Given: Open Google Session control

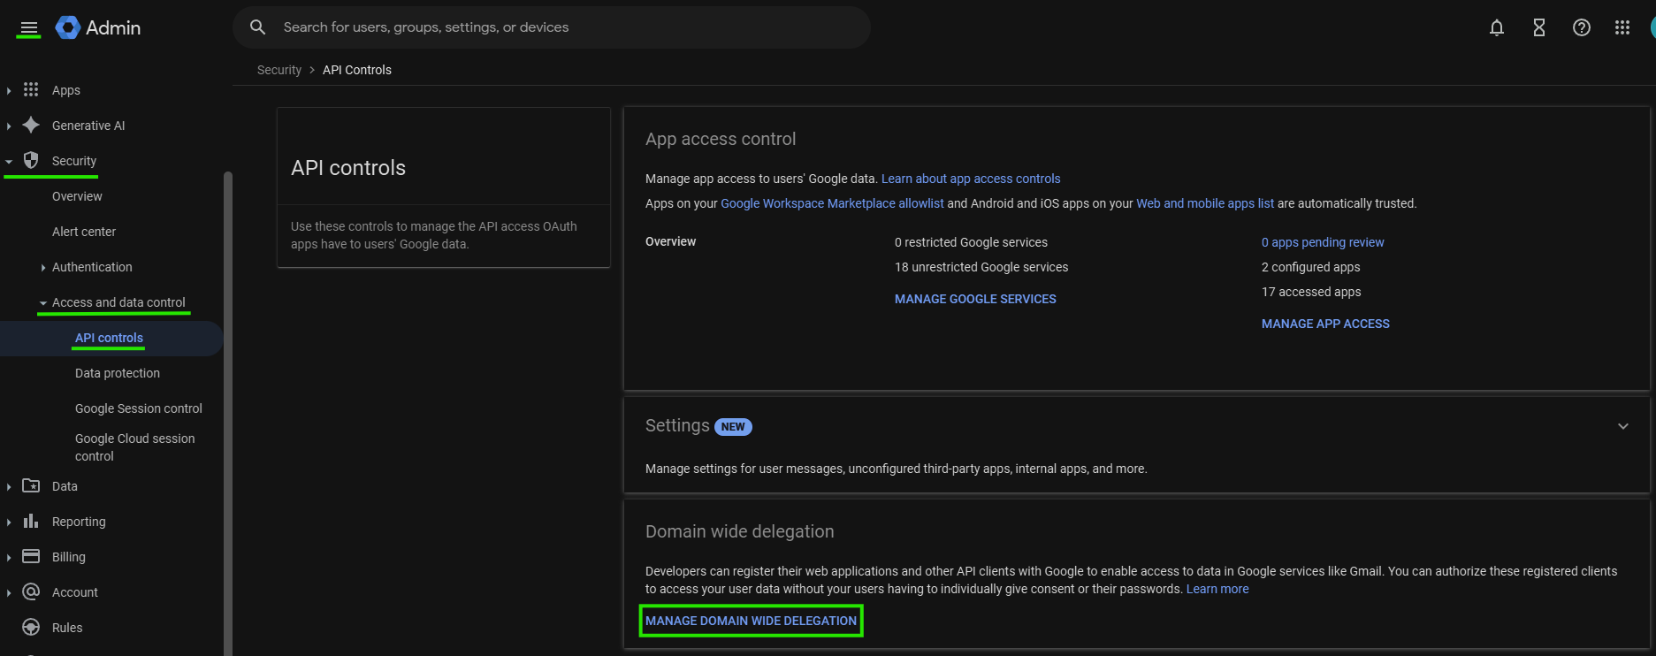Looking at the screenshot, I should [x=139, y=408].
